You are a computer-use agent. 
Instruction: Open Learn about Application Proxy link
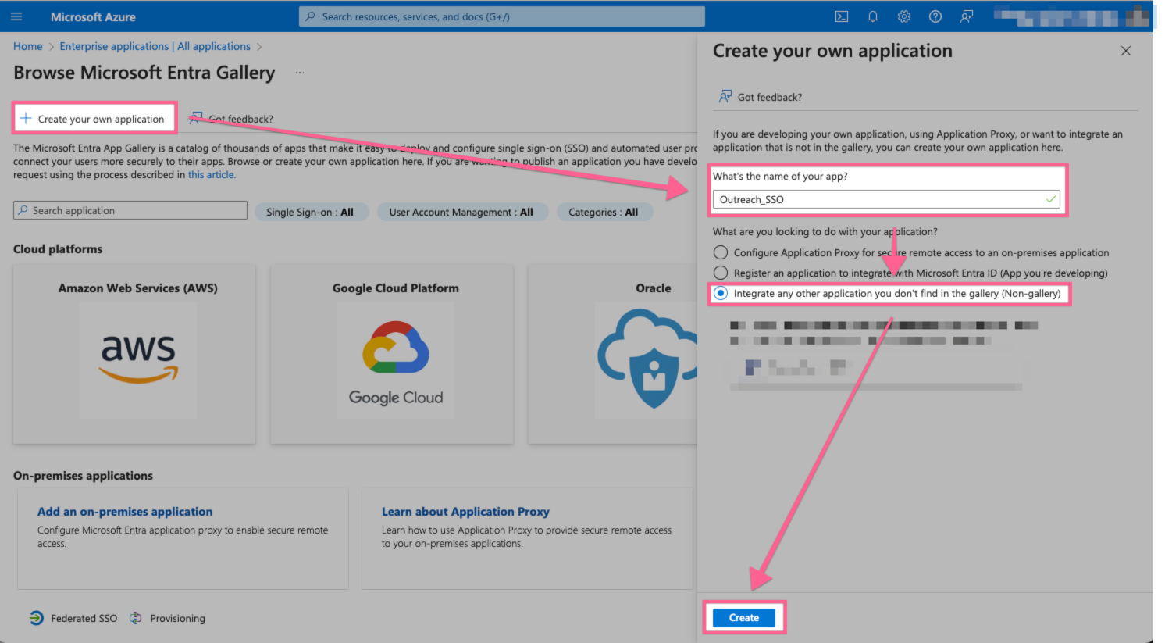(465, 512)
